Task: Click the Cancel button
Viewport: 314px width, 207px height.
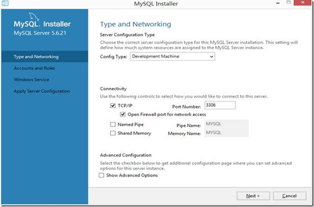Action: pyautogui.click(x=290, y=196)
